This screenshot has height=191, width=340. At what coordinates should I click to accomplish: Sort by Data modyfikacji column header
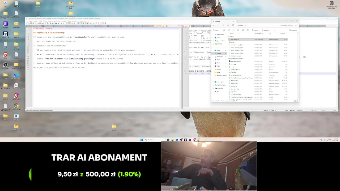click(x=259, y=34)
